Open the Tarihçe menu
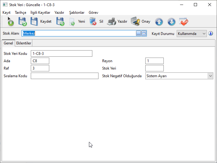The image size is (217, 163). click(x=20, y=13)
